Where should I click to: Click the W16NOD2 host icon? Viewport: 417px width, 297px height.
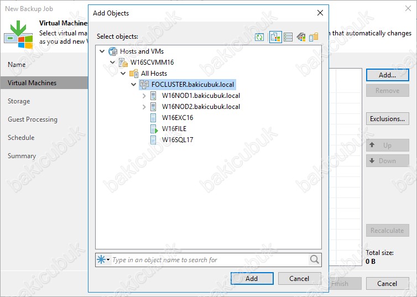pyautogui.click(x=153, y=107)
